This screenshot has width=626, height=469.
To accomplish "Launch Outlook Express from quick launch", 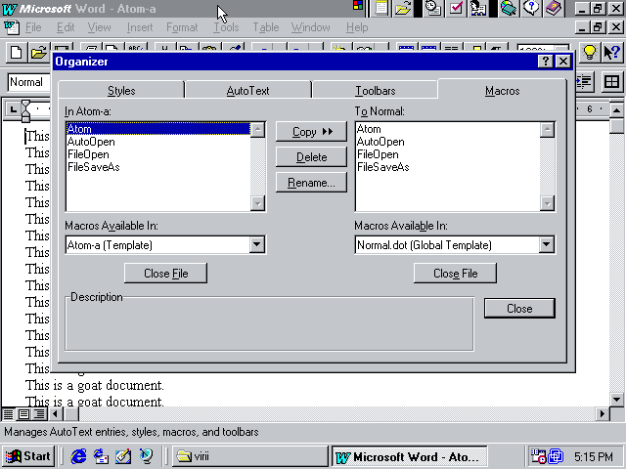I will pyautogui.click(x=101, y=456).
